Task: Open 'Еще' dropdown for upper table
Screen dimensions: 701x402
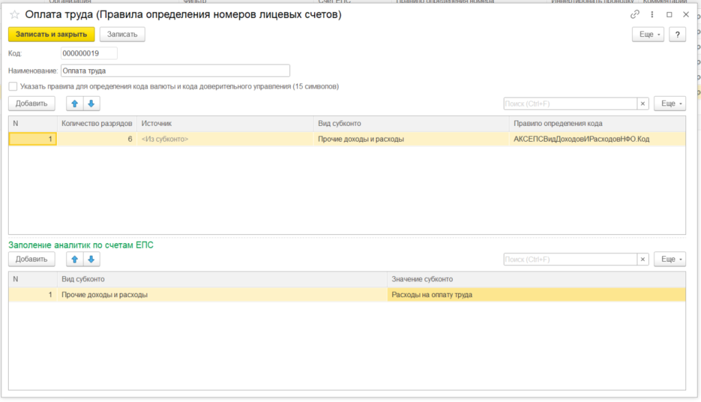Action: (x=670, y=103)
